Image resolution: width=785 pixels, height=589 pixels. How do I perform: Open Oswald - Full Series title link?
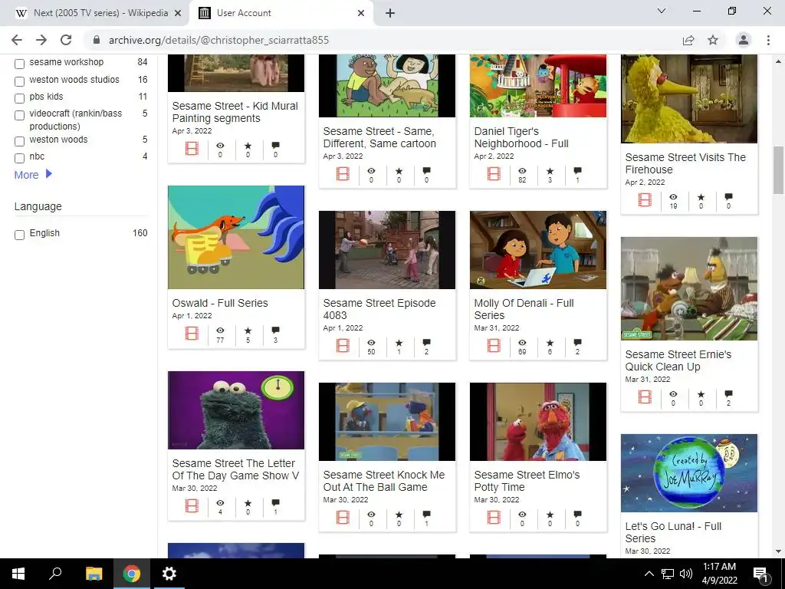[220, 303]
